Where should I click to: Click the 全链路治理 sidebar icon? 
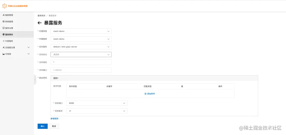point(3,47)
